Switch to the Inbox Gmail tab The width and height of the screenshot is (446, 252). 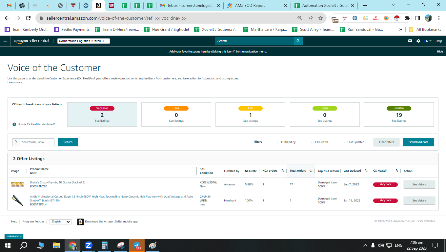pyautogui.click(x=190, y=6)
